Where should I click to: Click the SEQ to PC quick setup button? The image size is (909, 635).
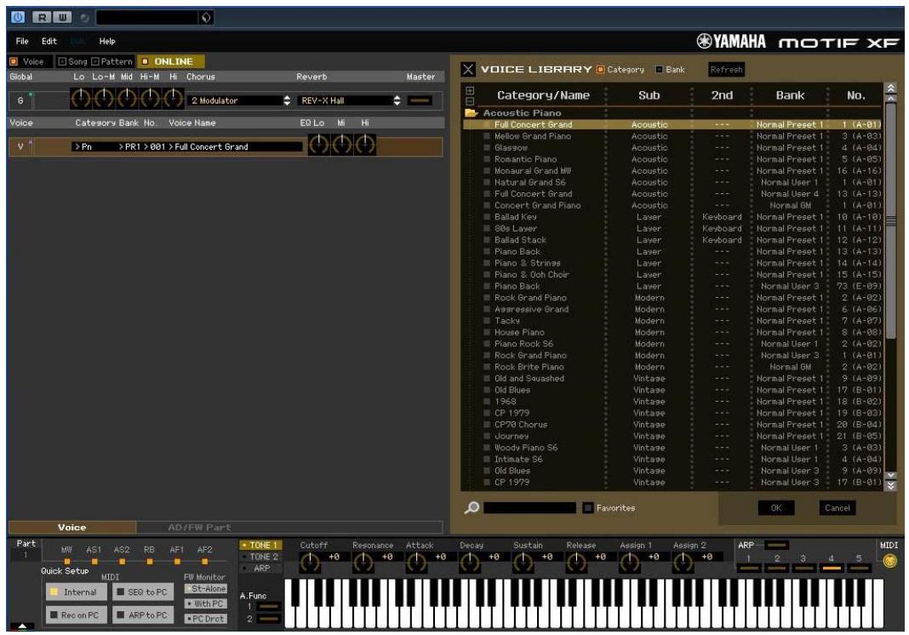[143, 592]
